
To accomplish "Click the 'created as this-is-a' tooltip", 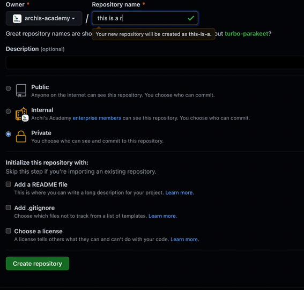I will (153, 34).
